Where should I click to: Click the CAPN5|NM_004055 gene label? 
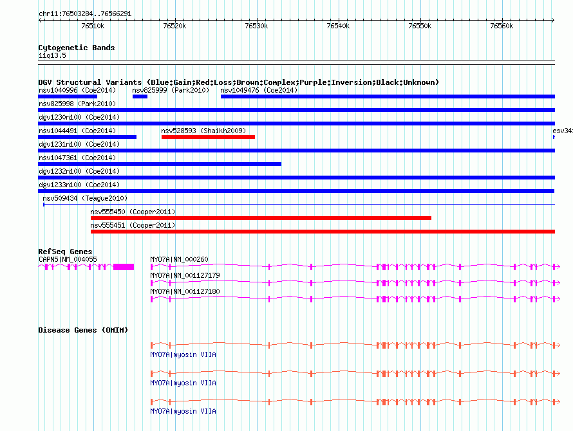click(x=68, y=259)
